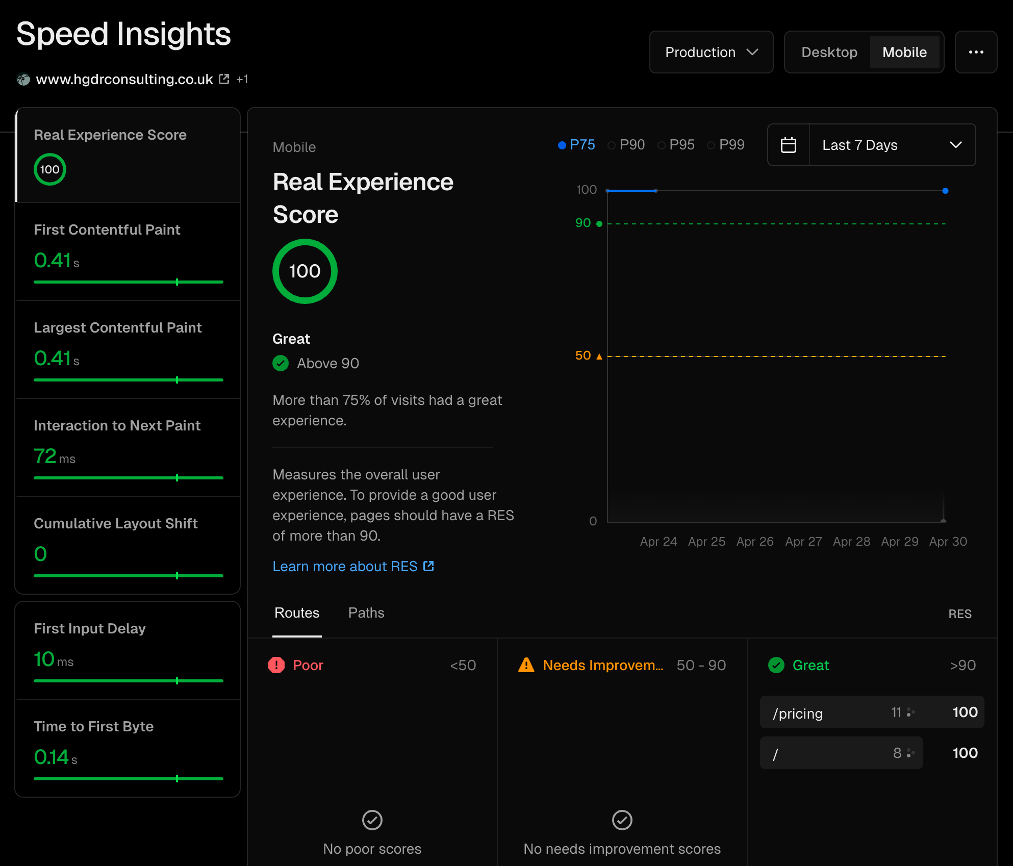Click the site favicon beside hgdrconsulting URL
Screen dimensions: 1013x866
23,80
